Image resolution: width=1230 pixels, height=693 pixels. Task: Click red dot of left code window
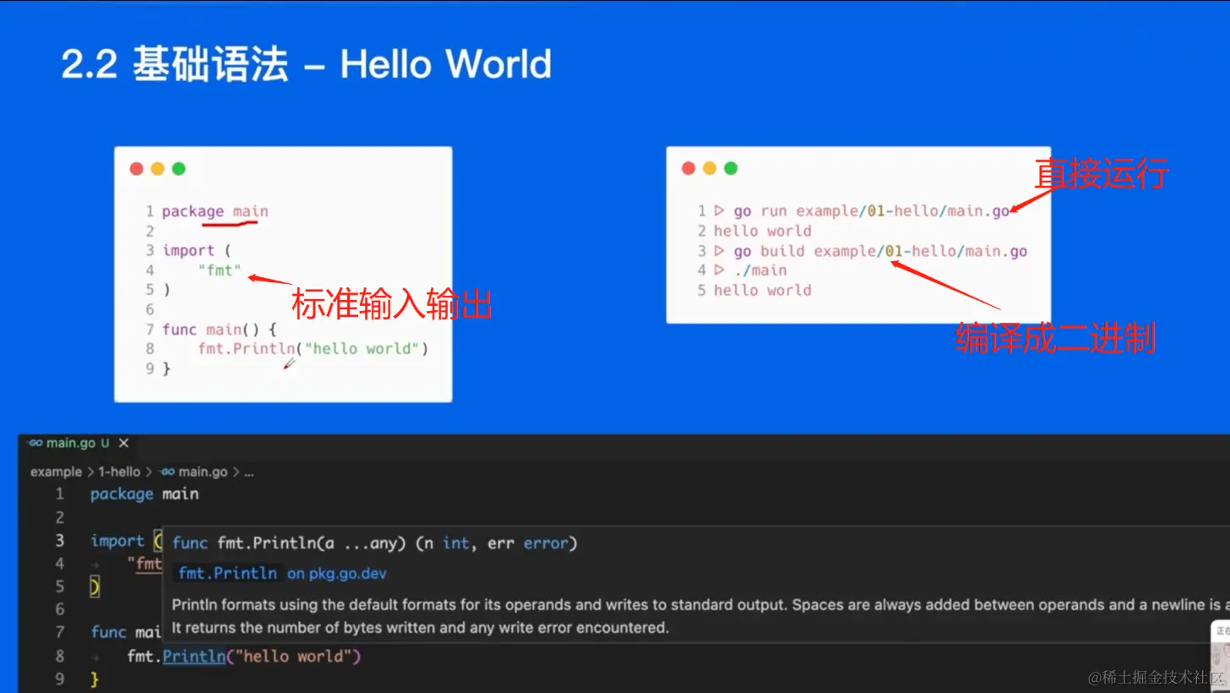click(x=136, y=168)
